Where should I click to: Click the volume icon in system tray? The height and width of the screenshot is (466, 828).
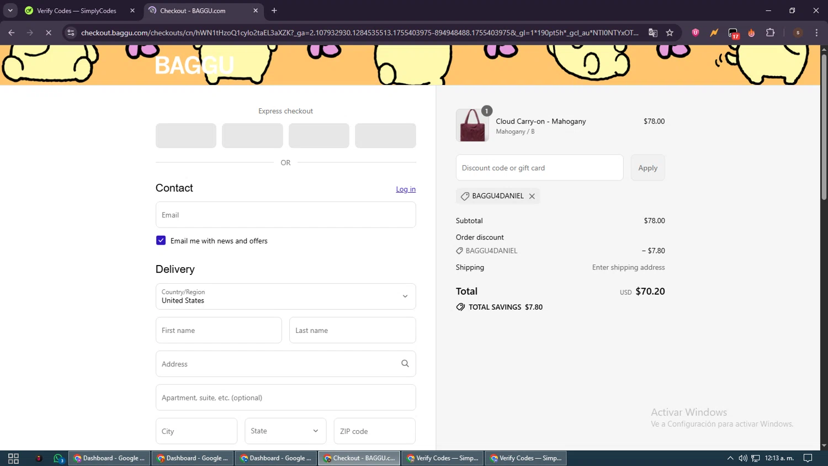[743, 458]
